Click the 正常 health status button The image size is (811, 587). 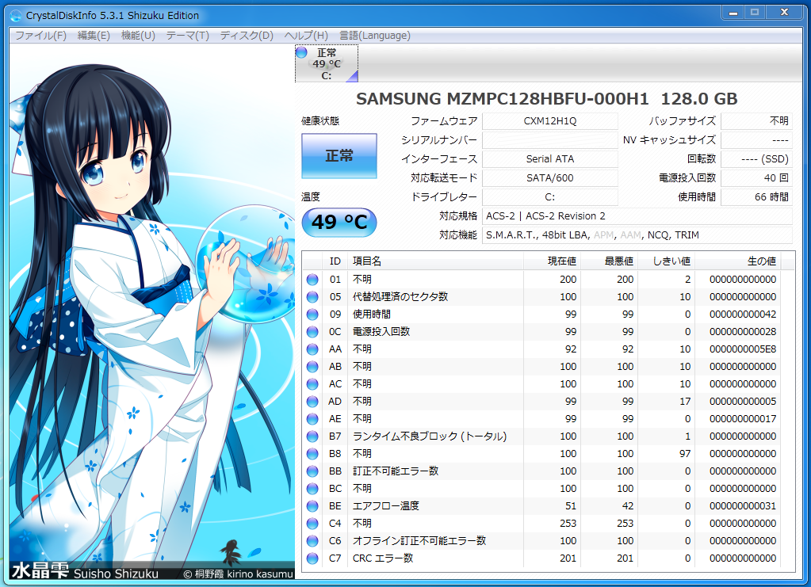339,156
